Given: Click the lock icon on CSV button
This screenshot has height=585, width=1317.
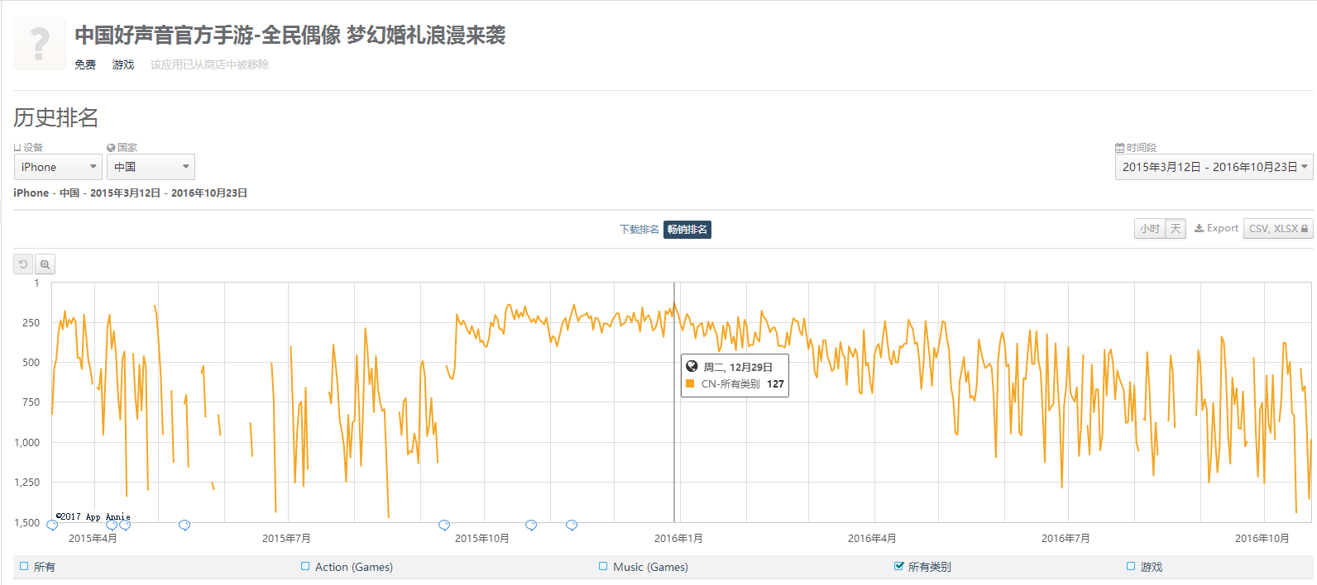Looking at the screenshot, I should click(x=1305, y=229).
